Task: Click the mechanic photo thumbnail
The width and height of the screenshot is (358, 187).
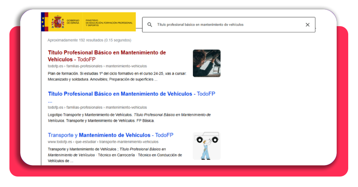Action: pyautogui.click(x=207, y=63)
